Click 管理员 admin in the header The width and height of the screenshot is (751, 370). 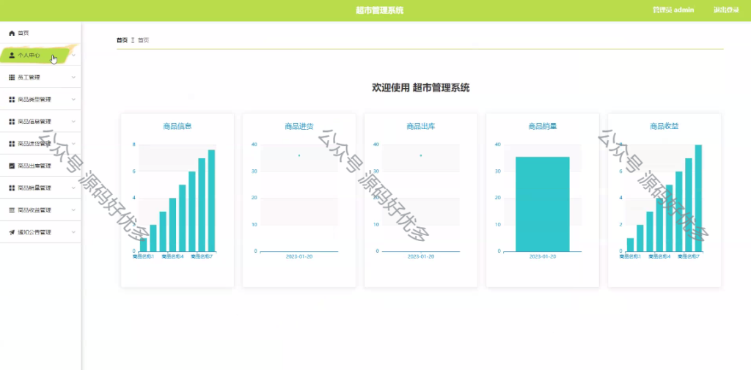pos(673,10)
